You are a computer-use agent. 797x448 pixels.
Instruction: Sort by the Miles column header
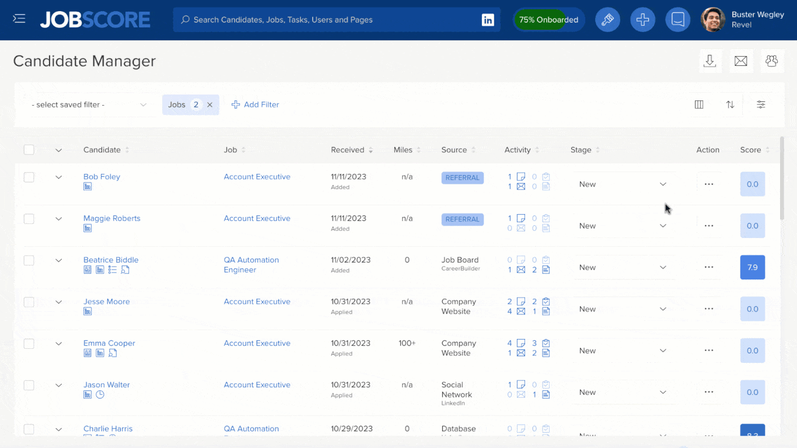click(407, 150)
